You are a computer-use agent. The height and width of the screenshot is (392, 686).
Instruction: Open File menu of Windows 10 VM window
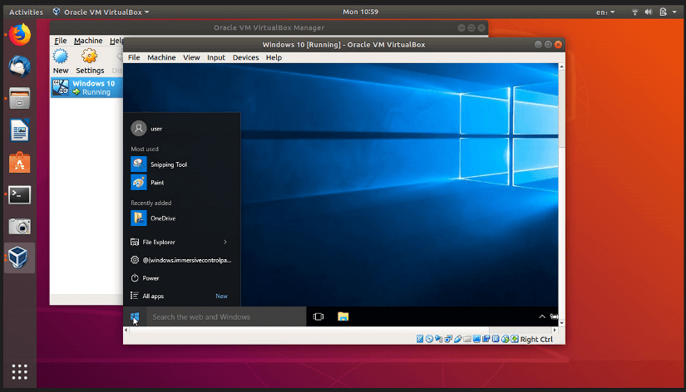134,57
